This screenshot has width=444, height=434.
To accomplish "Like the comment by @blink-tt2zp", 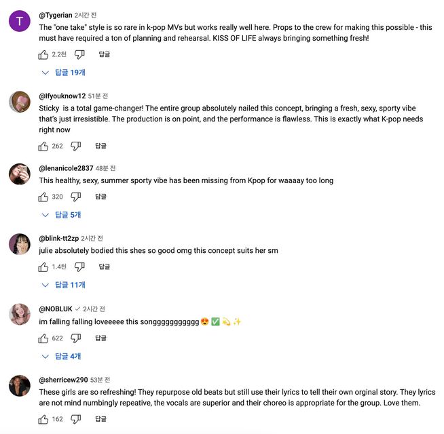I will pos(43,267).
